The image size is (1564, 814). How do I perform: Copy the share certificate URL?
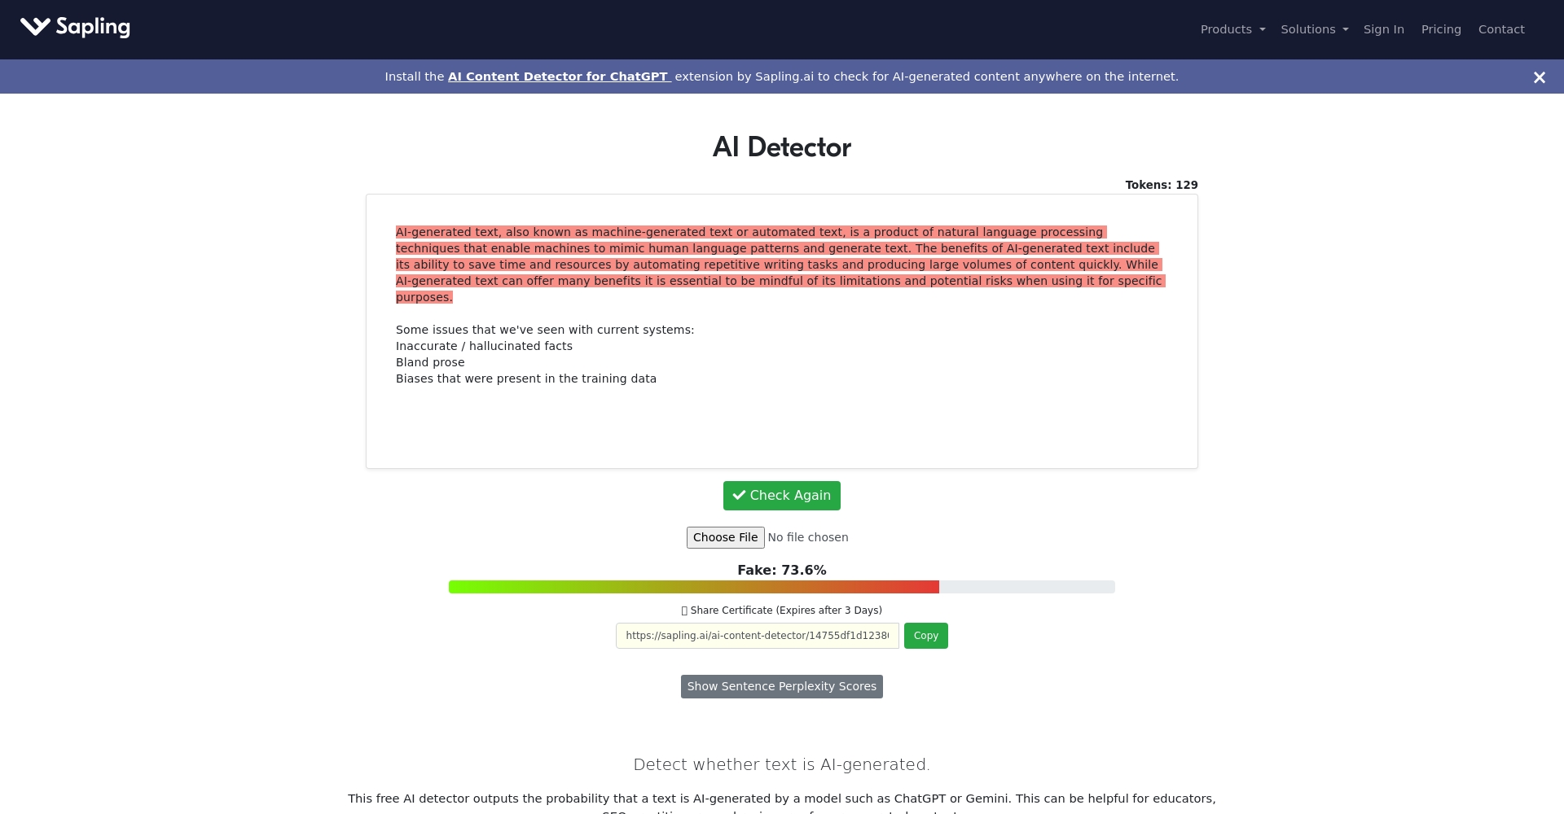coord(925,636)
